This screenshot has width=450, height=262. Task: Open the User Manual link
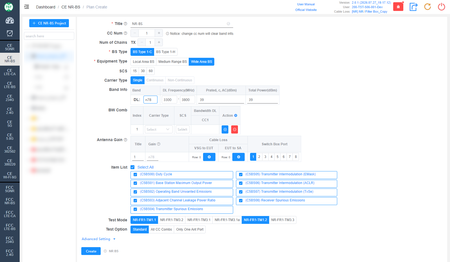point(306,4)
